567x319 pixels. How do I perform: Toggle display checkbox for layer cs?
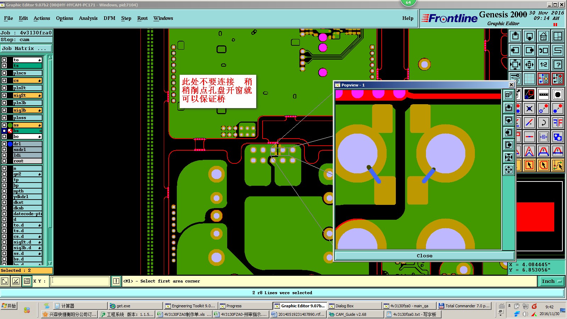[4, 80]
